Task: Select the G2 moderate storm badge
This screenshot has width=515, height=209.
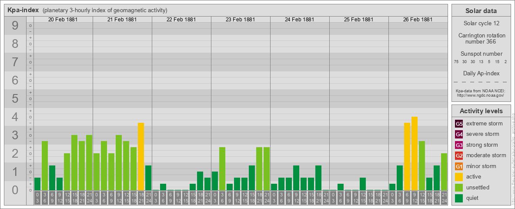Action: click(459, 155)
